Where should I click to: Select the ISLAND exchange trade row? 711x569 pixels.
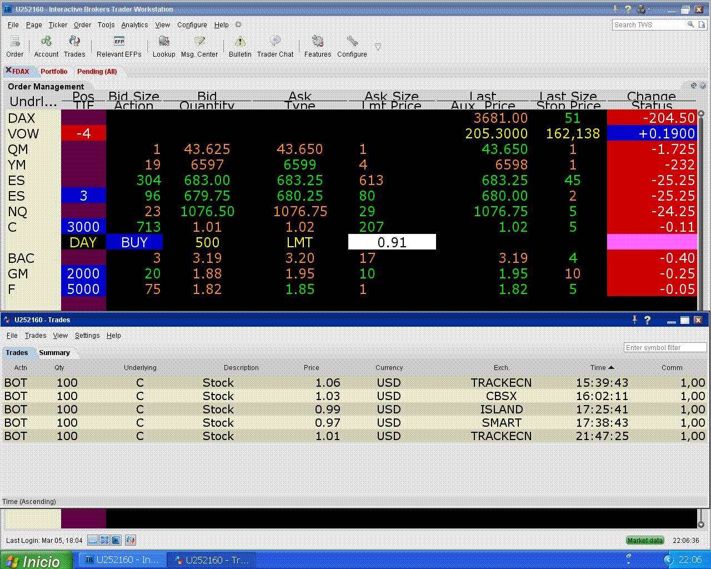pos(355,409)
